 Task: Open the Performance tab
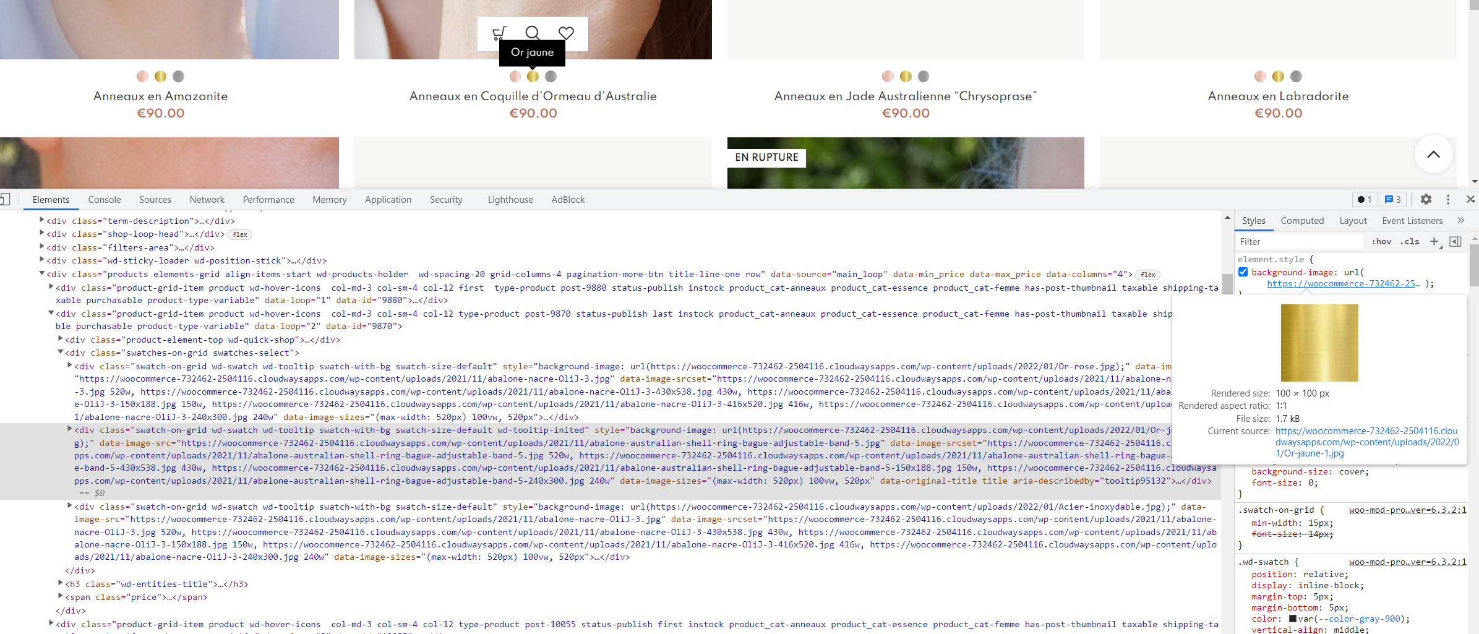(268, 199)
